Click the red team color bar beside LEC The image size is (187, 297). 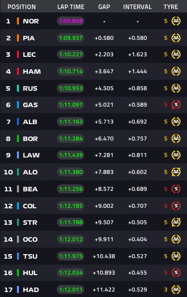[x=18, y=54]
